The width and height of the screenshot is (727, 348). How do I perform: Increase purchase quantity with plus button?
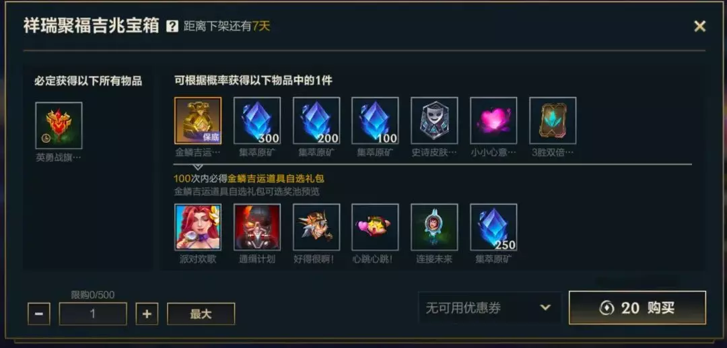point(147,314)
